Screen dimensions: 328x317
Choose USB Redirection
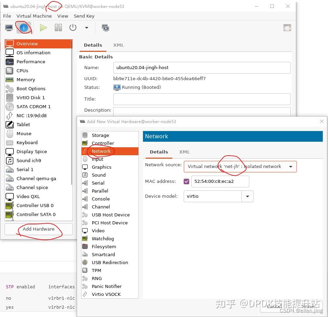[x=110, y=263]
